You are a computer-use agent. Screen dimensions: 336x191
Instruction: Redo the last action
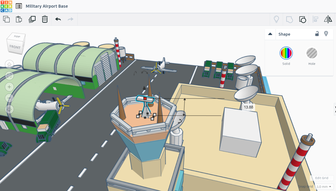pos(71,19)
